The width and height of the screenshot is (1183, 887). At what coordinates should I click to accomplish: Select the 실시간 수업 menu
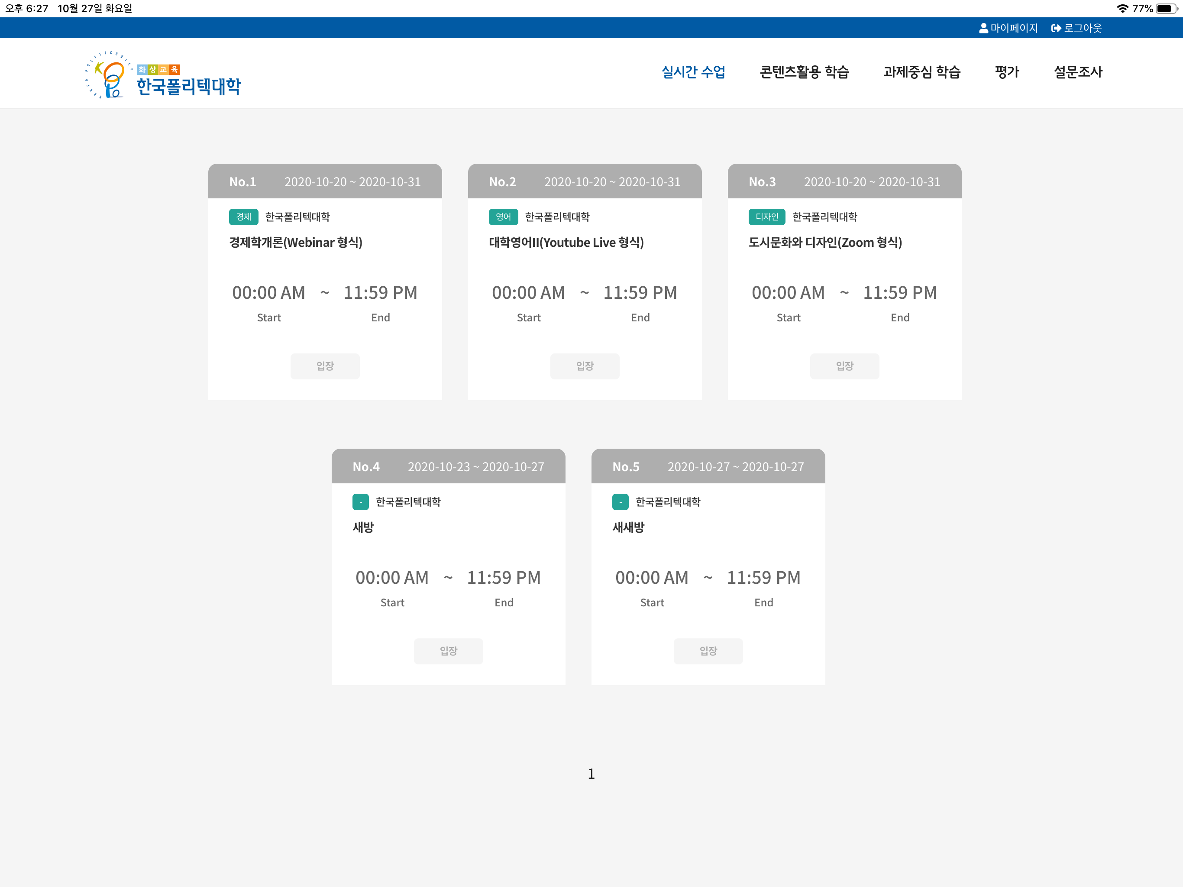(693, 72)
